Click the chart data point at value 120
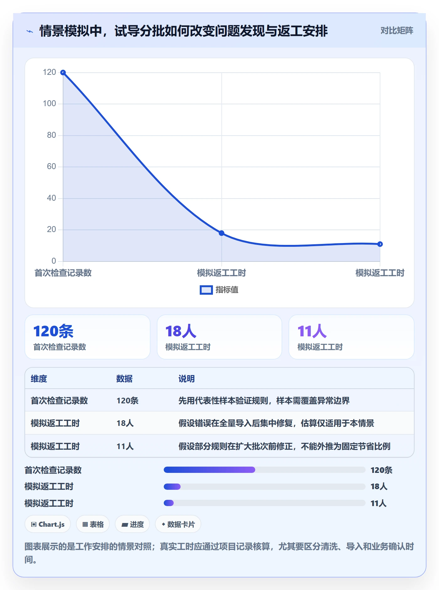Viewport: 439px width, 590px height. [63, 73]
